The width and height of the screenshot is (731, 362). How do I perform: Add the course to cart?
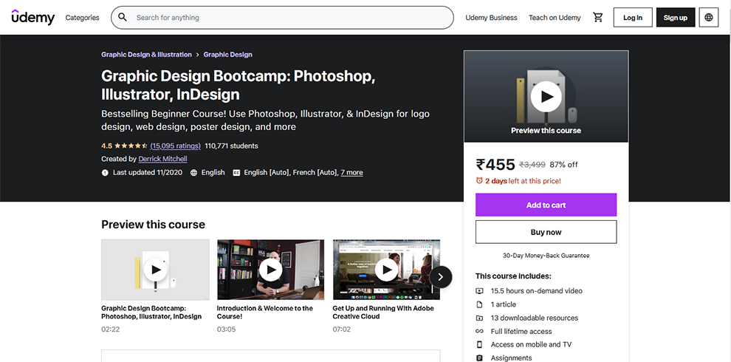click(x=546, y=205)
